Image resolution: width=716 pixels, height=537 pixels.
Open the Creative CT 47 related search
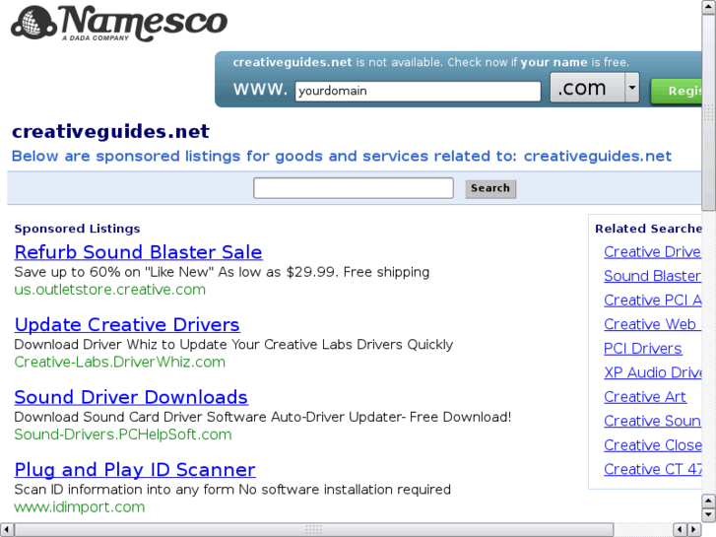pos(653,469)
